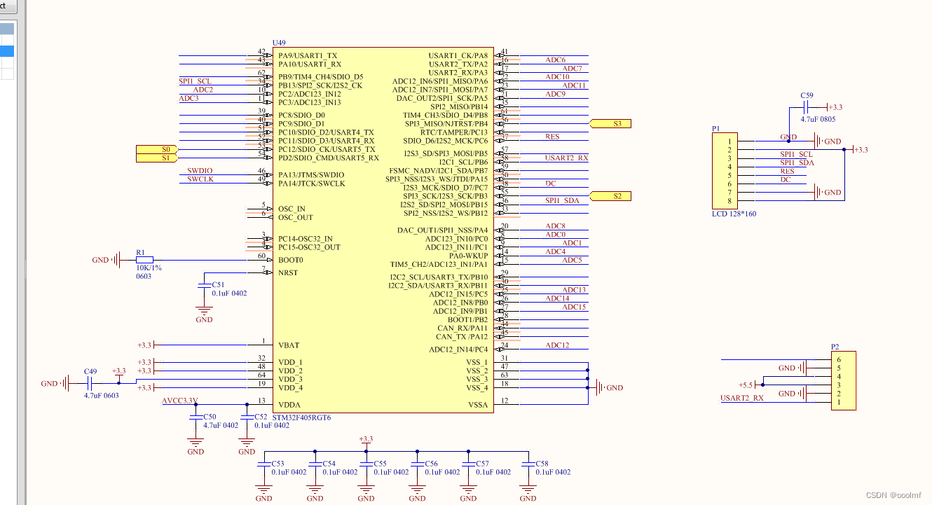Viewport: 932px width, 505px height.
Task: Click the OSC_IN pin name
Action: click(292, 209)
